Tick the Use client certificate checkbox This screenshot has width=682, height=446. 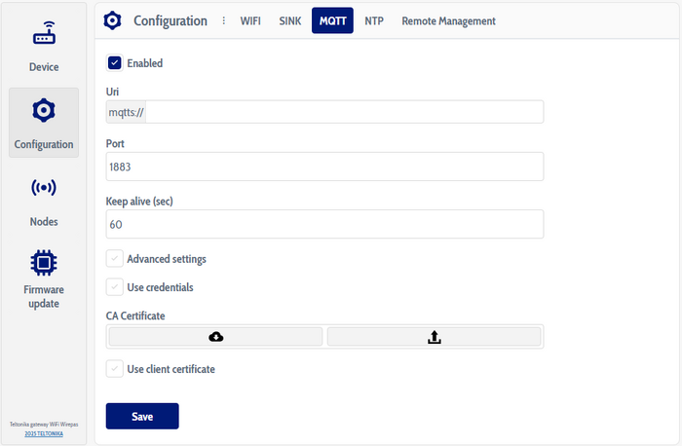115,369
